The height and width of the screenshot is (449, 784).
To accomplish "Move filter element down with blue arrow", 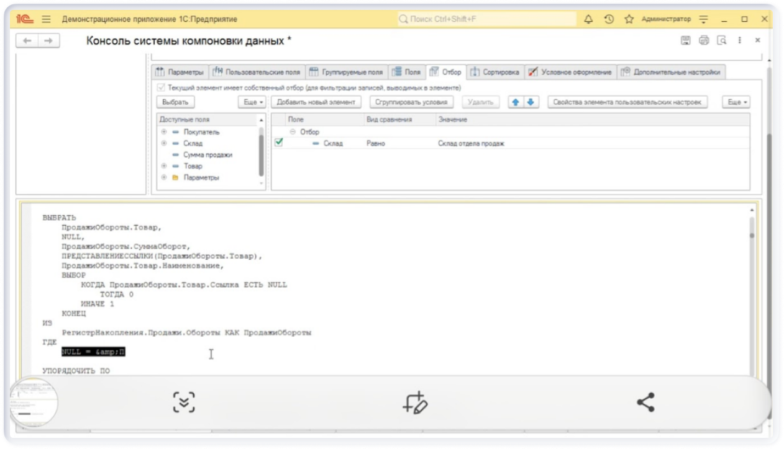I will coord(530,102).
